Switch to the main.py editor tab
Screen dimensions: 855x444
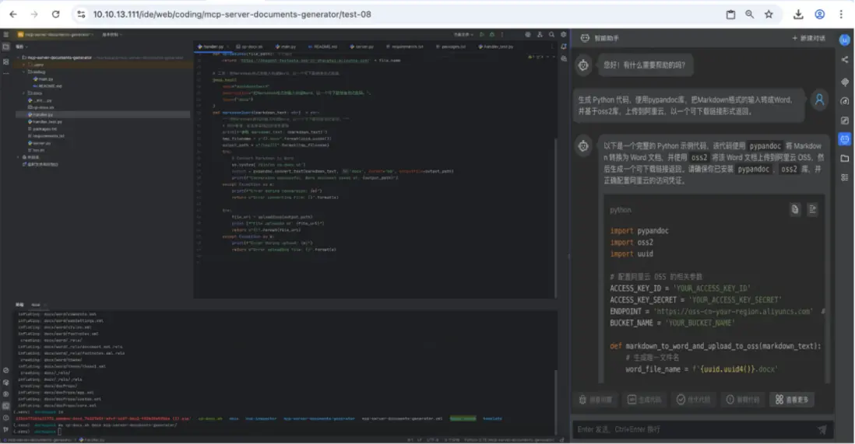click(x=285, y=47)
